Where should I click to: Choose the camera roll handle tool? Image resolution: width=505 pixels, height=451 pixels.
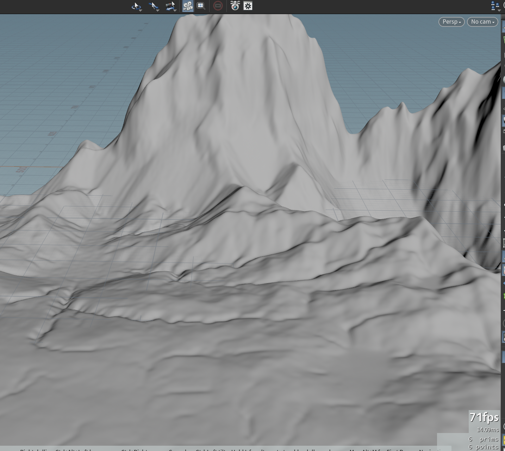click(170, 6)
